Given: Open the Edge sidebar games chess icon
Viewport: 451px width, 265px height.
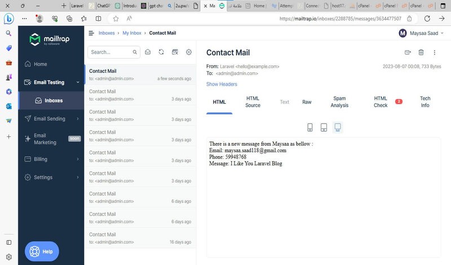Looking at the screenshot, I should pos(8,77).
